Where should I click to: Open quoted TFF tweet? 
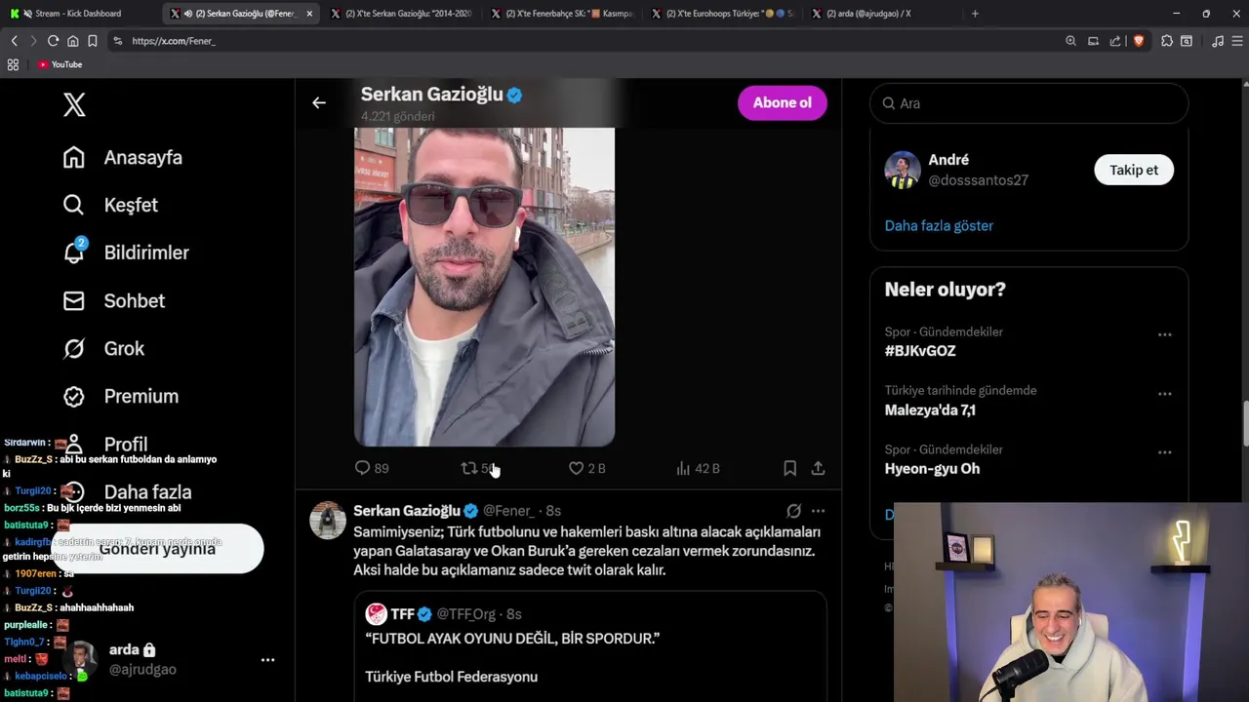[x=589, y=645]
